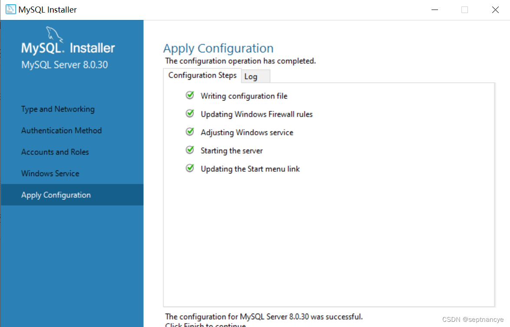Click the green check beside Starting the server

pos(190,150)
